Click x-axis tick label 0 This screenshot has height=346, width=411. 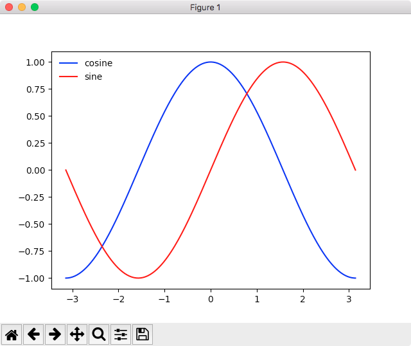[x=211, y=299]
